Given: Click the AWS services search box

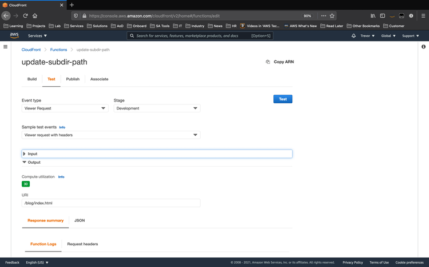Looking at the screenshot, I should 200,36.
